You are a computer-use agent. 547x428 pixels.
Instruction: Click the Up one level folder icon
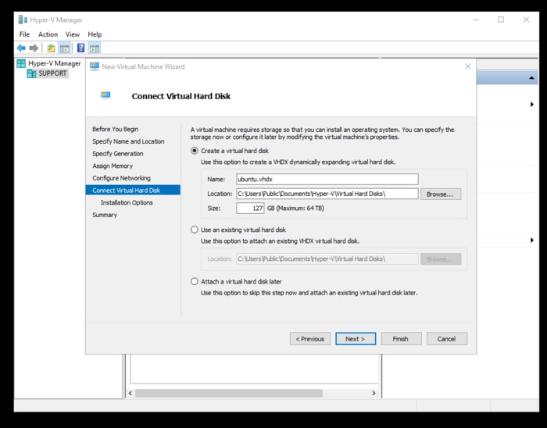(51, 48)
